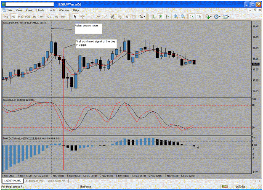This screenshot has height=190, width=263.
Task: Switch to MN monthly timeframe
Action: point(63,16)
